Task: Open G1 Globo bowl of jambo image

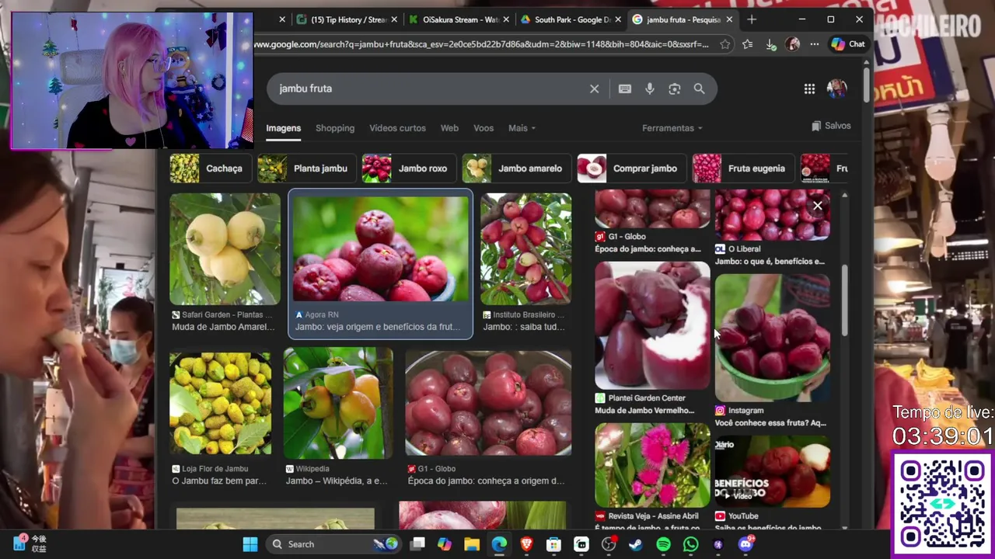Action: [488, 403]
